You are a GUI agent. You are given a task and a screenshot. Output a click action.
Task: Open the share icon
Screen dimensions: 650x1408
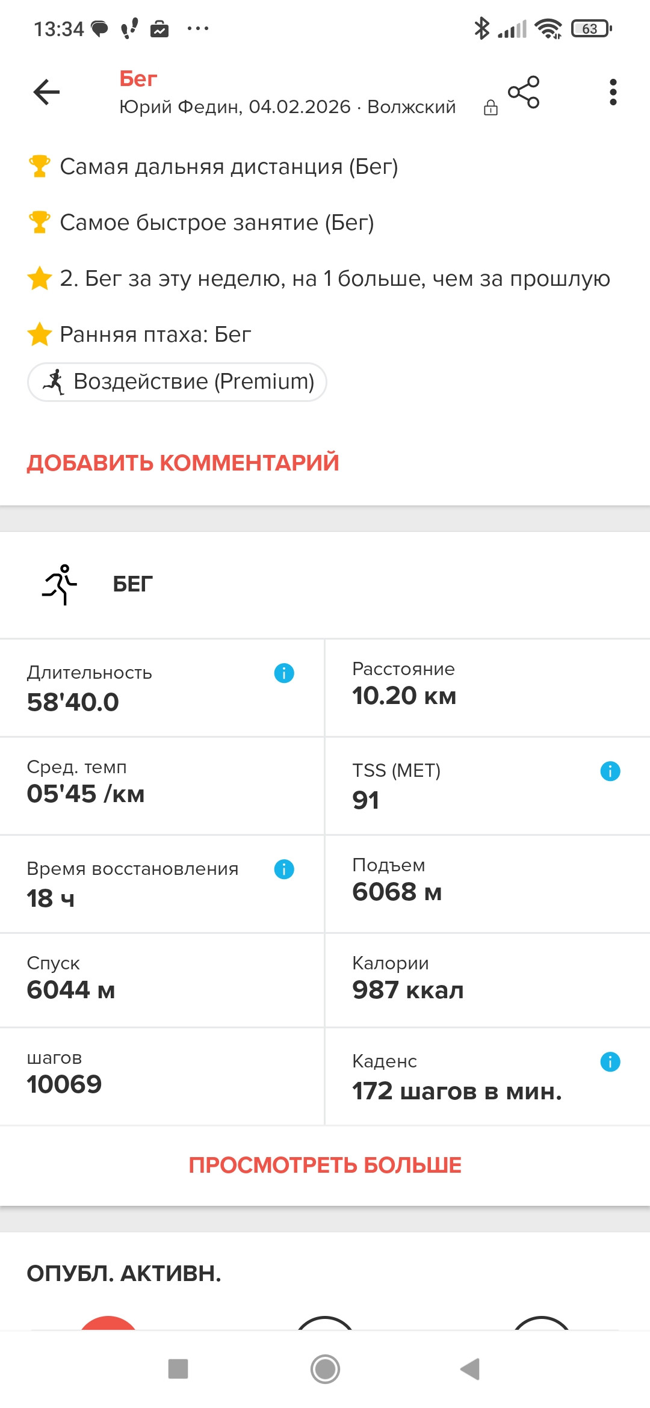pos(524,92)
